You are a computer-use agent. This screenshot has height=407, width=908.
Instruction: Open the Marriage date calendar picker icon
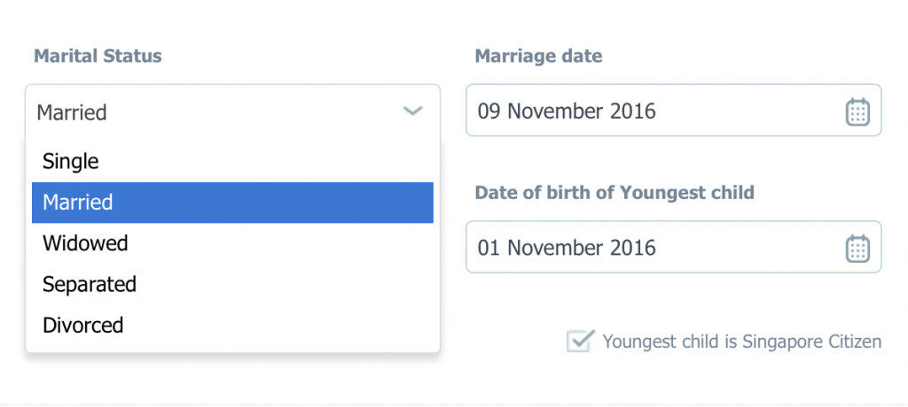(857, 111)
